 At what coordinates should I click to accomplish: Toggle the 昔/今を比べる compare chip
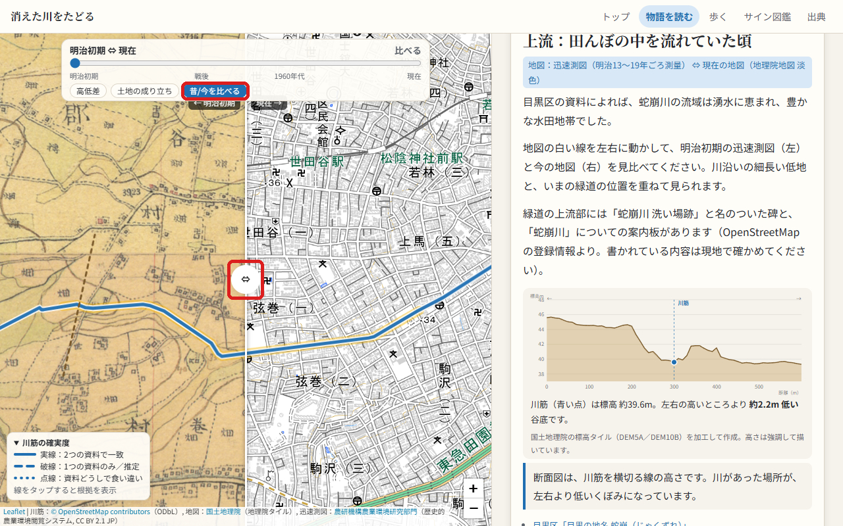click(215, 91)
